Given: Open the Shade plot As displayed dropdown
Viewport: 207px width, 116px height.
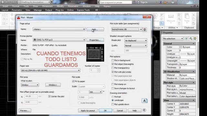Looking at the screenshot, I should [136, 41].
